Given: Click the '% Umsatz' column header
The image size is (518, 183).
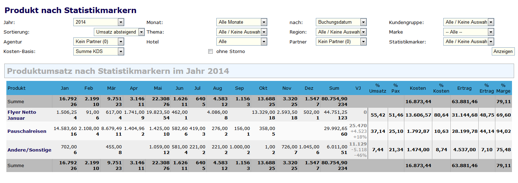Looking at the screenshot, I should pyautogui.click(x=377, y=88).
